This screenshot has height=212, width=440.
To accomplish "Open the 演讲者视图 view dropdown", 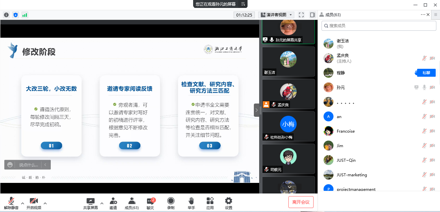I will [276, 15].
